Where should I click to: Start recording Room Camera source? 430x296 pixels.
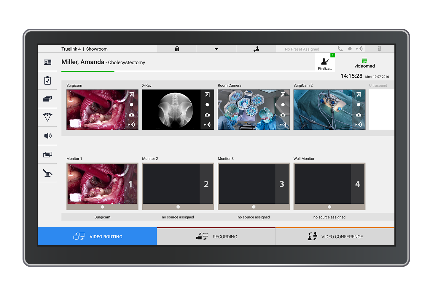click(x=283, y=105)
